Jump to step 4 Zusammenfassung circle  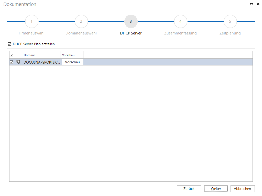180,21
